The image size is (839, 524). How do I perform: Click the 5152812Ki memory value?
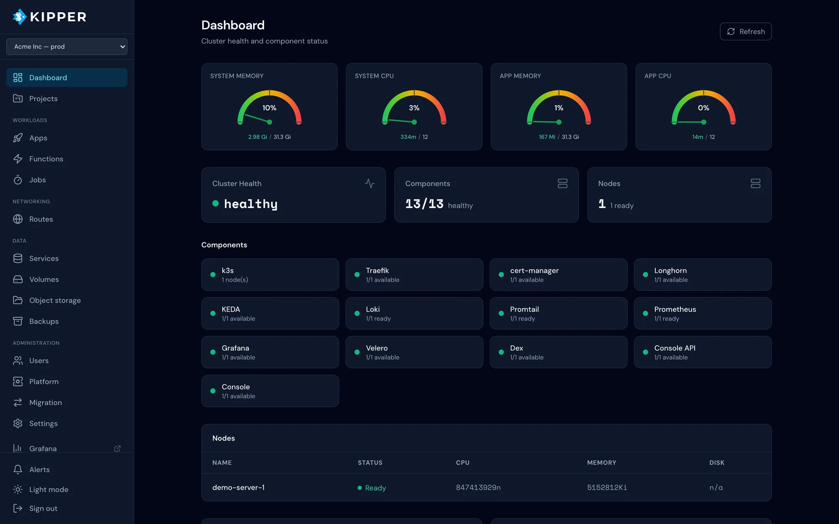[607, 488]
